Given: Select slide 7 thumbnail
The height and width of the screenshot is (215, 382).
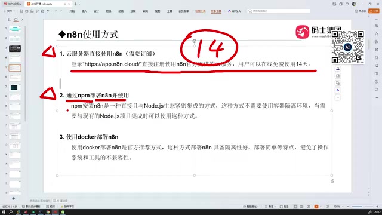Looking at the screenshot, I should (x=15, y=87).
